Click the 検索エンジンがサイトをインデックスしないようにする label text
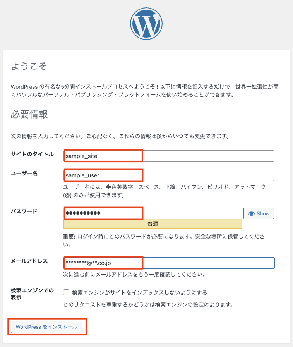Image resolution: width=293 pixels, height=347 pixels. [139, 292]
